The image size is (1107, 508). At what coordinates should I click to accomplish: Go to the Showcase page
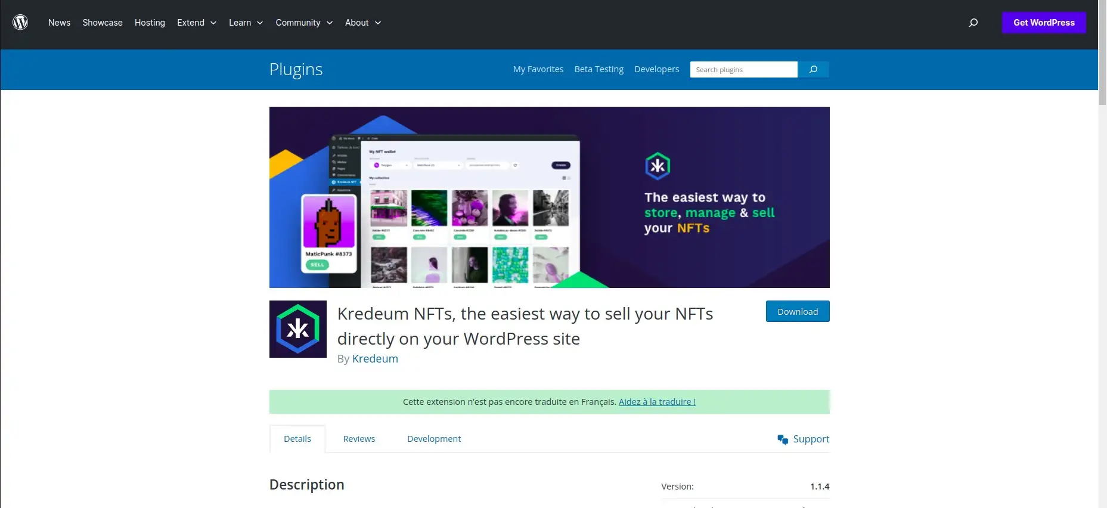[103, 23]
